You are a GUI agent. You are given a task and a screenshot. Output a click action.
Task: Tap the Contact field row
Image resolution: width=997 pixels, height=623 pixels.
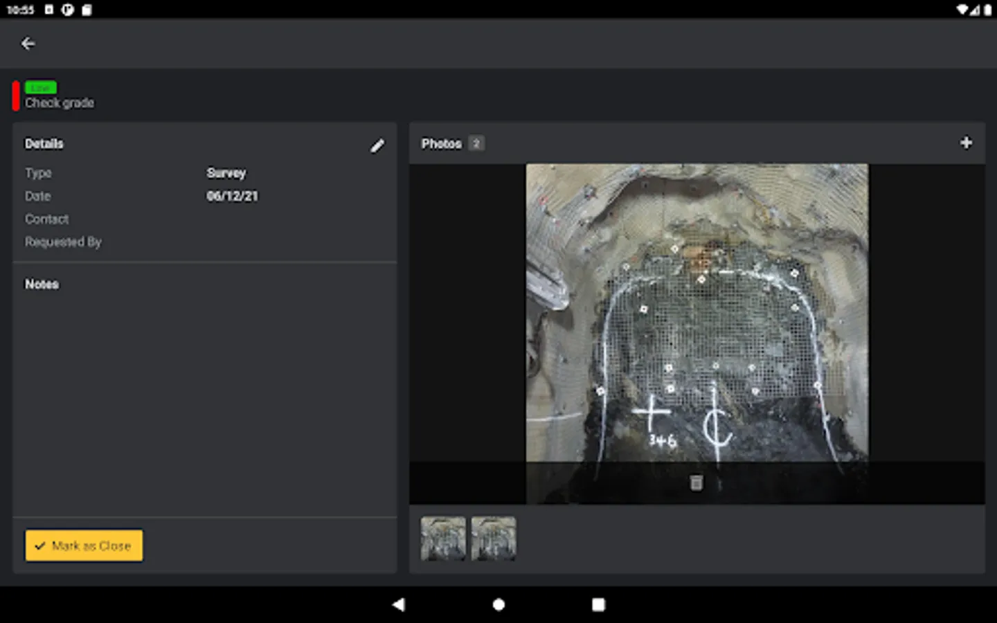point(47,219)
